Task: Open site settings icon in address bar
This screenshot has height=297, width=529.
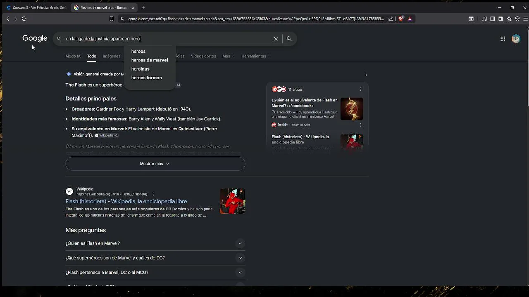Action: (x=122, y=19)
